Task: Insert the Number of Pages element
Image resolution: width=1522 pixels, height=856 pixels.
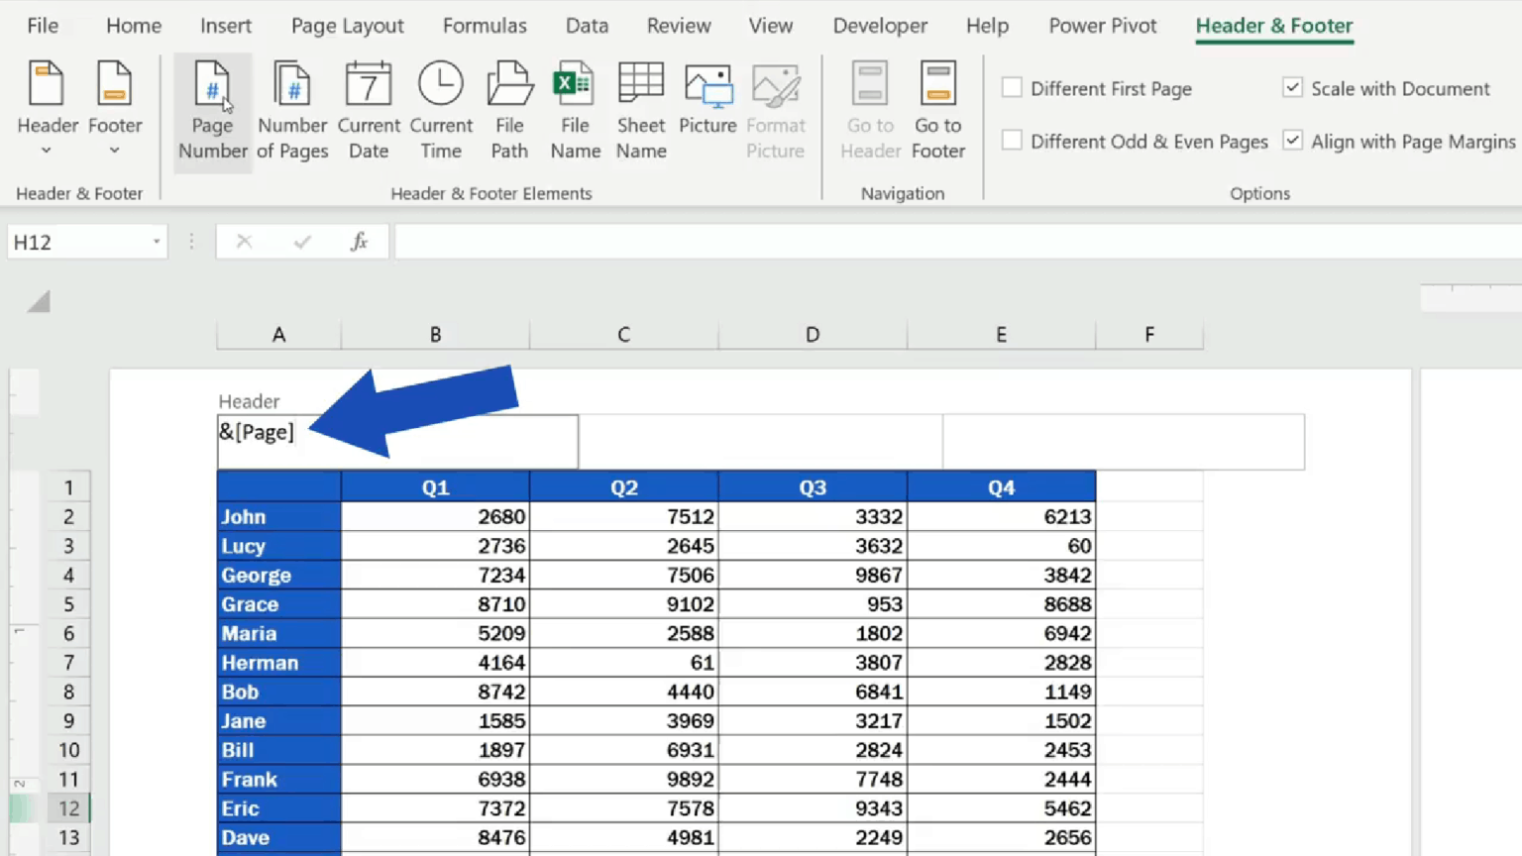Action: (292, 111)
